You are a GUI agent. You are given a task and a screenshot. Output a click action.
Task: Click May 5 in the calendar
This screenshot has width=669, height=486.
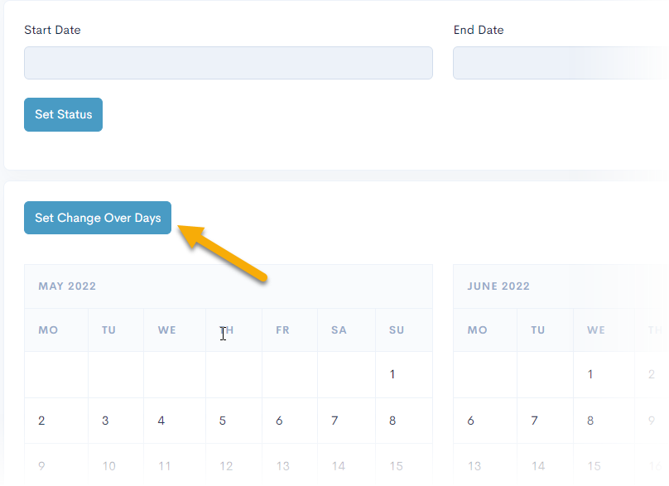(223, 421)
